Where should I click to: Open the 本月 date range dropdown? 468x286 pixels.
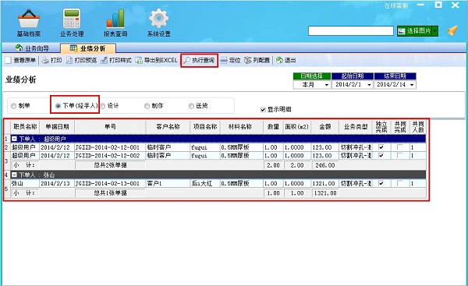pos(327,85)
